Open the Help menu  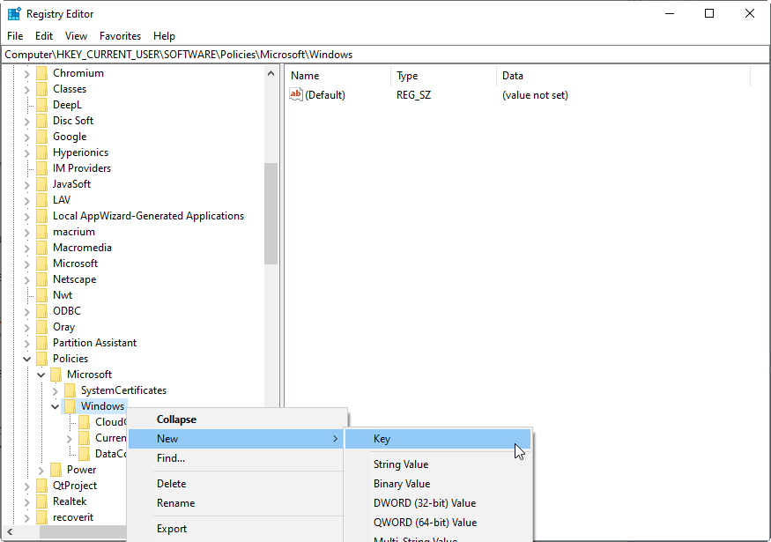tap(164, 36)
